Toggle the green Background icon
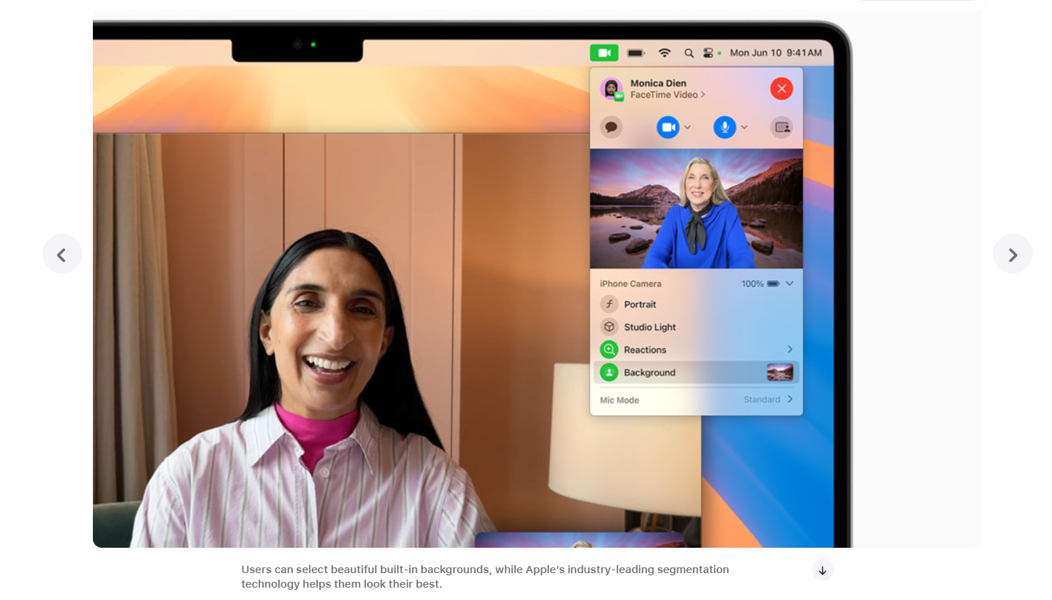This screenshot has height=600, width=1052. [609, 373]
